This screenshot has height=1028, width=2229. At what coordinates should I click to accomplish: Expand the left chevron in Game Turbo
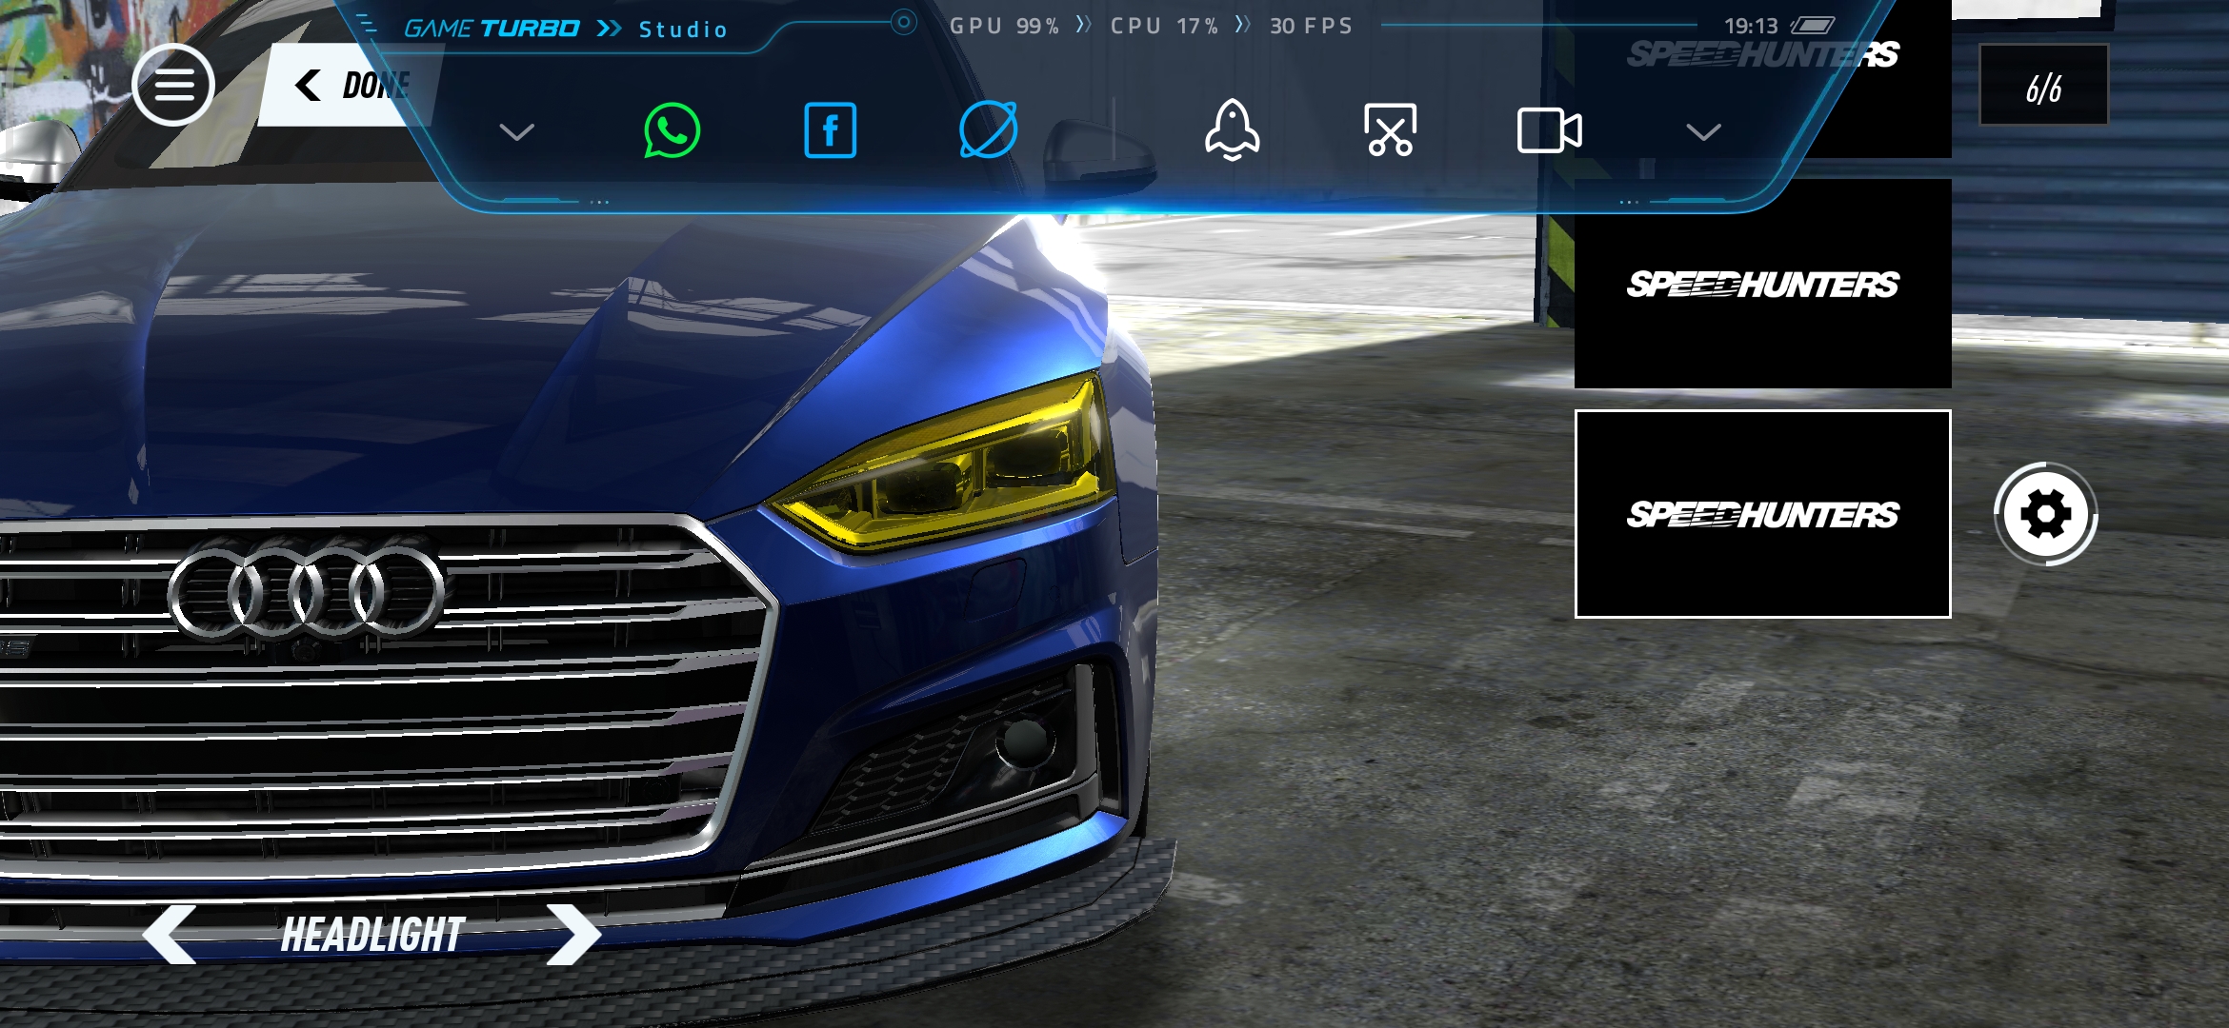tap(516, 132)
